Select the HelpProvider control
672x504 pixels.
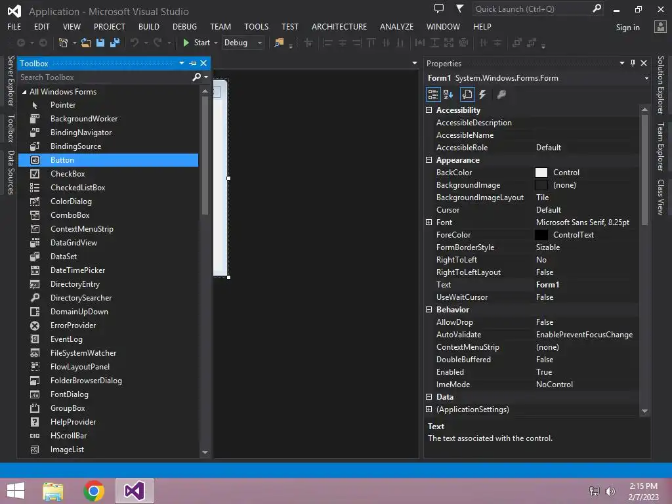point(109,422)
